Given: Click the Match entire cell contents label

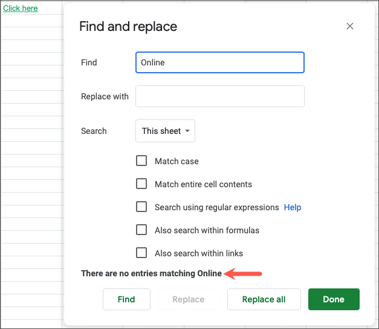Looking at the screenshot, I should click(x=203, y=184).
